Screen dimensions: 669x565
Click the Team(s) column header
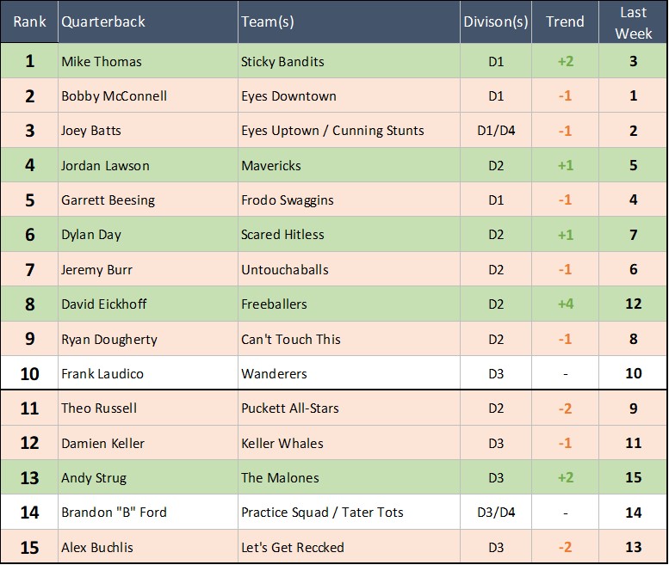coord(268,21)
